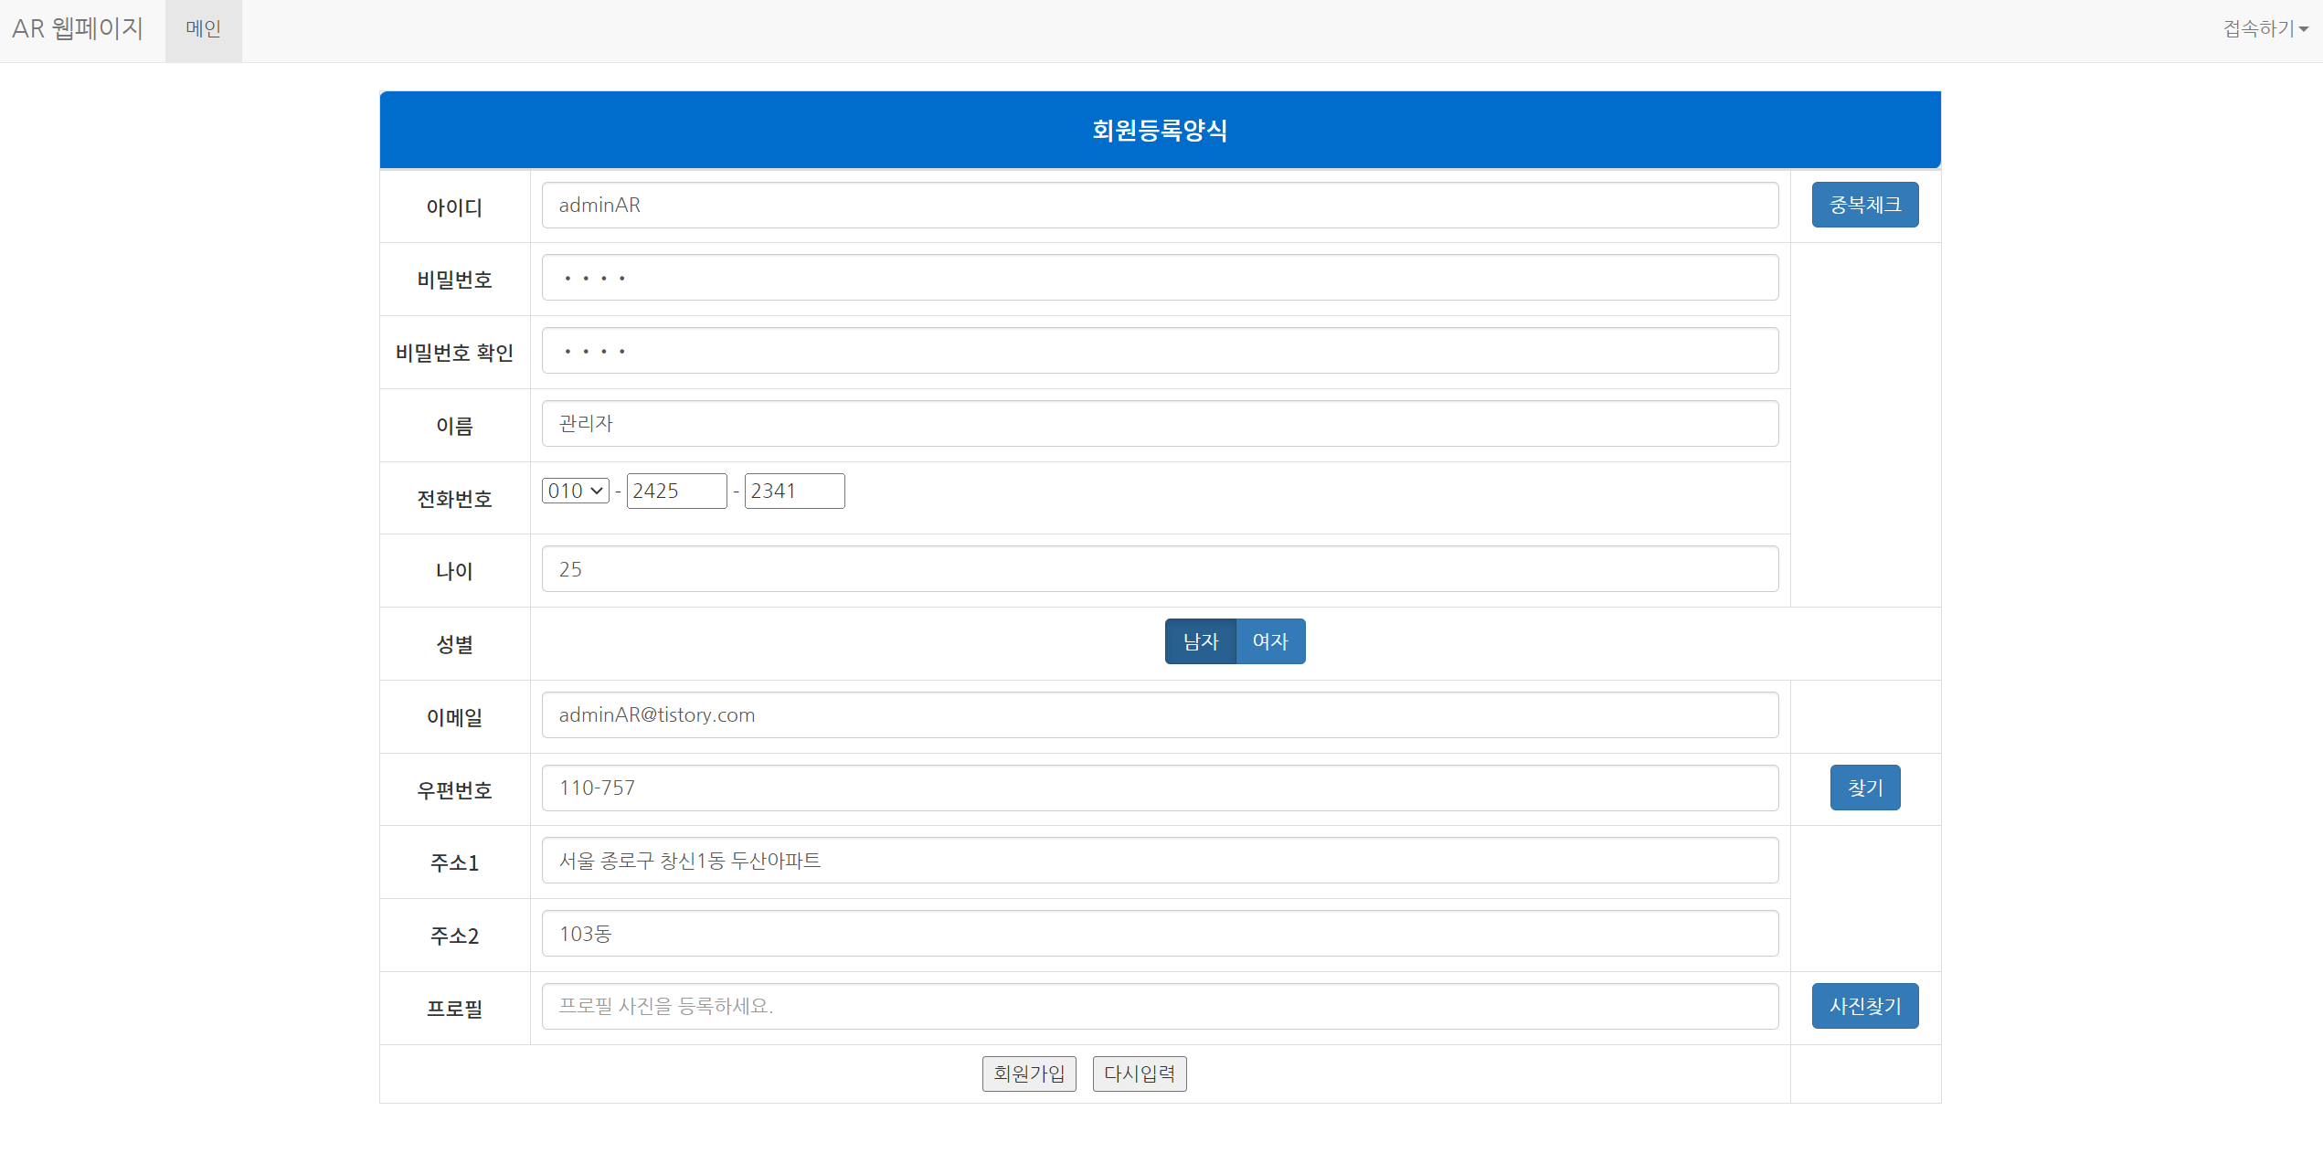
Task: Expand the 접속하기 dropdown menu
Action: 2265,29
